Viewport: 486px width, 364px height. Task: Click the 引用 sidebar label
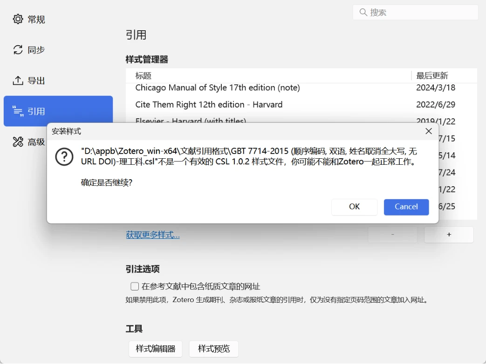[x=36, y=111]
